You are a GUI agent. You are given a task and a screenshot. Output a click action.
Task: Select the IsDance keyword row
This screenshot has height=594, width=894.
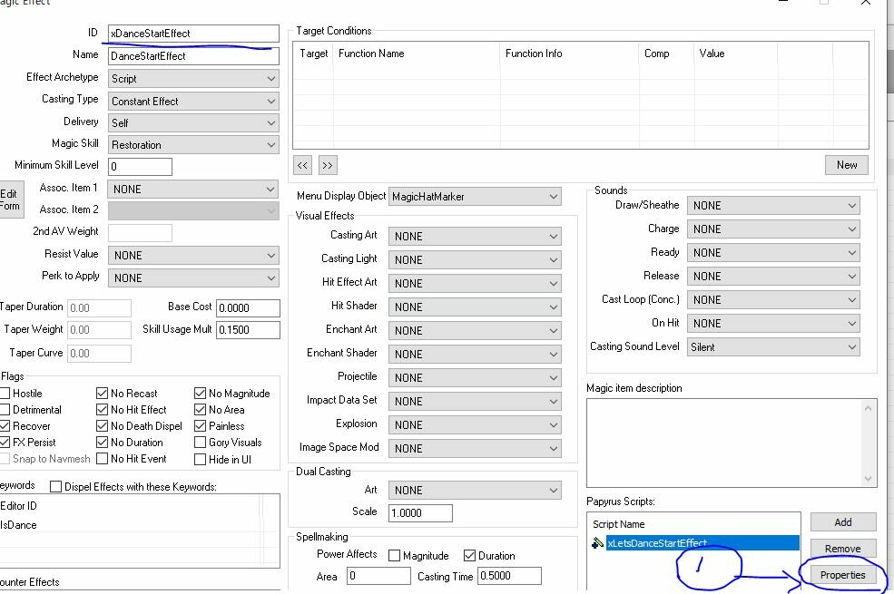click(130, 525)
